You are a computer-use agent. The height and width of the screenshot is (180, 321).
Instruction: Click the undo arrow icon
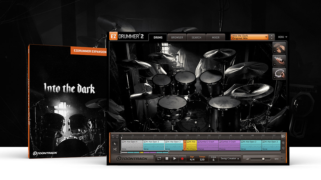pyautogui.click(x=113, y=136)
